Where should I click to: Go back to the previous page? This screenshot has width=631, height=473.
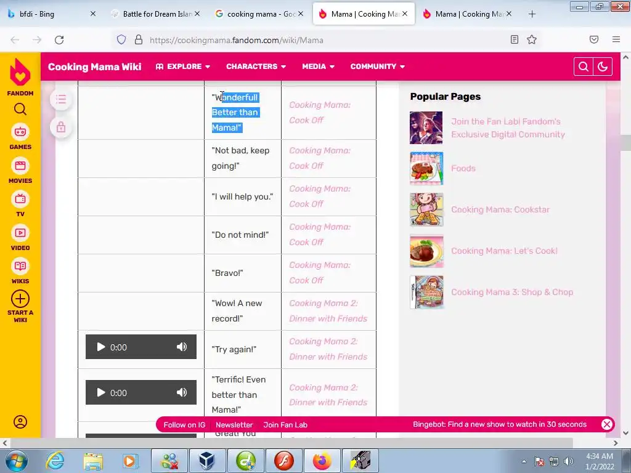tap(15, 40)
